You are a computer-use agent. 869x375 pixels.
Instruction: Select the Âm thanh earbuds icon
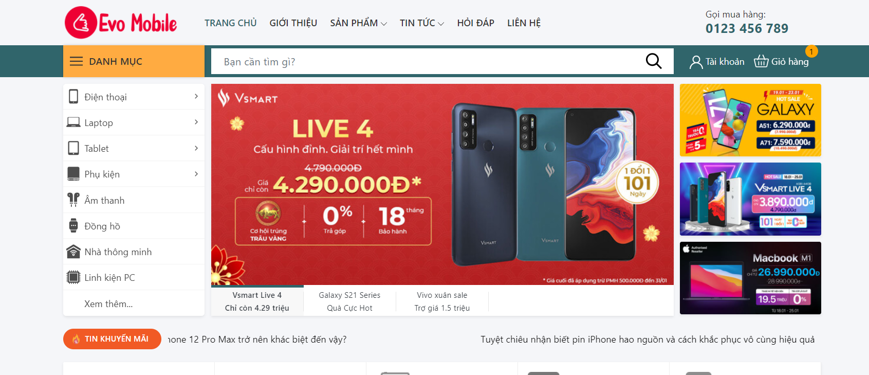coord(73,200)
